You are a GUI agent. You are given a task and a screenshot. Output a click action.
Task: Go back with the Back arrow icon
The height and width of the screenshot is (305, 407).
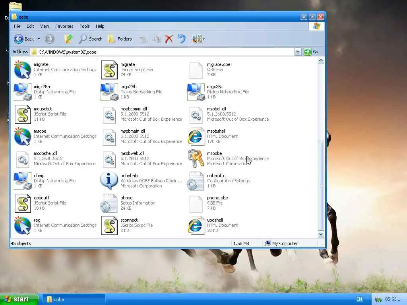click(18, 39)
